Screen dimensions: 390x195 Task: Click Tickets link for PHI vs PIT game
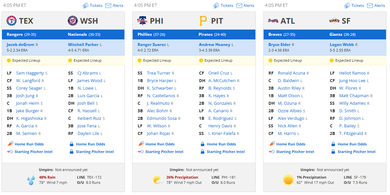(227, 6)
